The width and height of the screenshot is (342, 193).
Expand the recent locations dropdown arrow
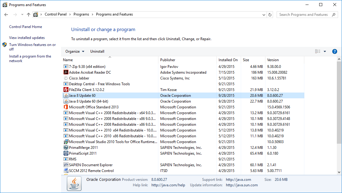(22, 15)
